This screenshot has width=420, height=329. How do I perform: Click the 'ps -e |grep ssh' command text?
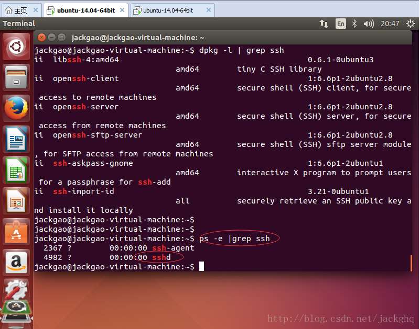click(234, 239)
